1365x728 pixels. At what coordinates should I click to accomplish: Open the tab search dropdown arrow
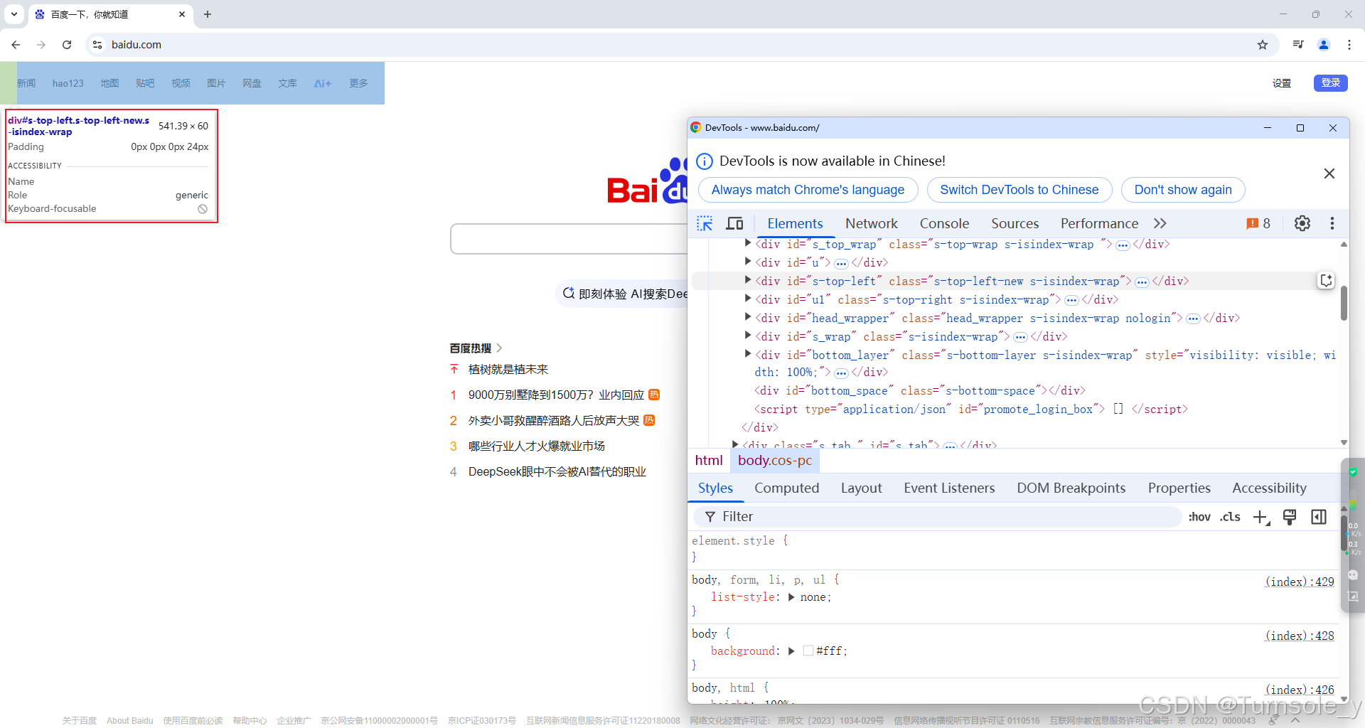[14, 14]
